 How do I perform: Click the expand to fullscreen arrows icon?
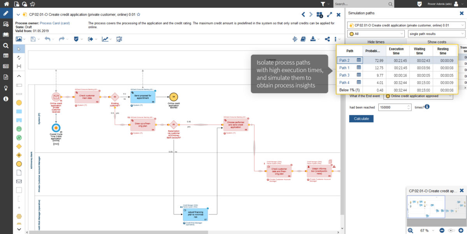click(329, 15)
